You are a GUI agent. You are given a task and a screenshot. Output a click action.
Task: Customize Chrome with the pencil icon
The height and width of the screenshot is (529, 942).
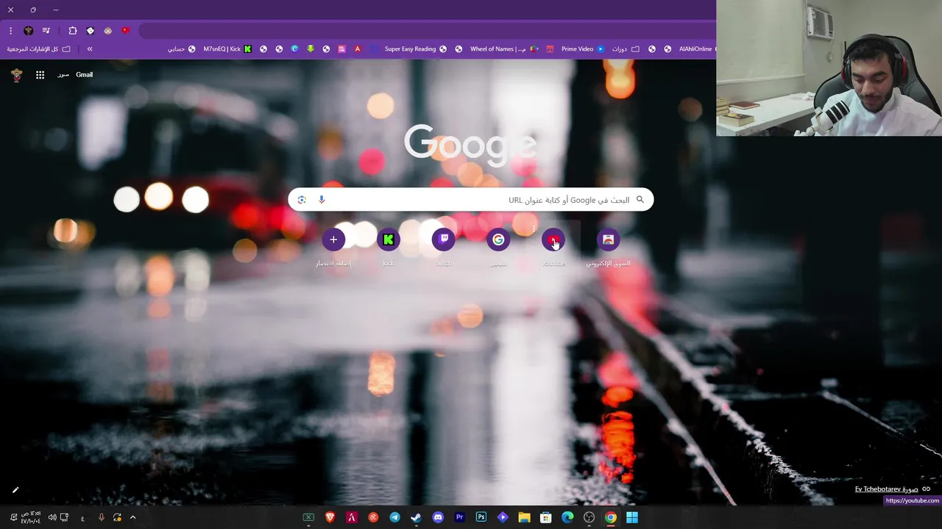tap(15, 490)
